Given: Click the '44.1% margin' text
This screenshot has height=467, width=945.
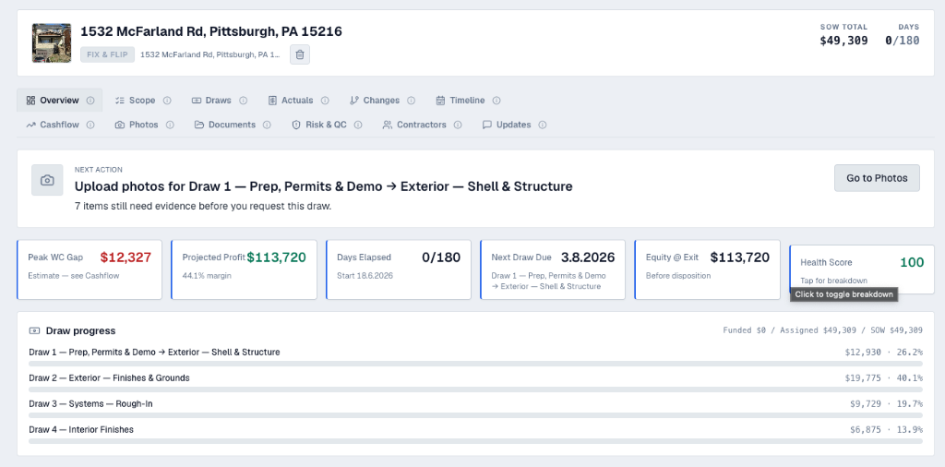Looking at the screenshot, I should click(207, 276).
